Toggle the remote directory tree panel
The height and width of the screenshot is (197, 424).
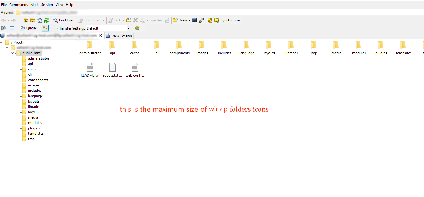coord(45,28)
